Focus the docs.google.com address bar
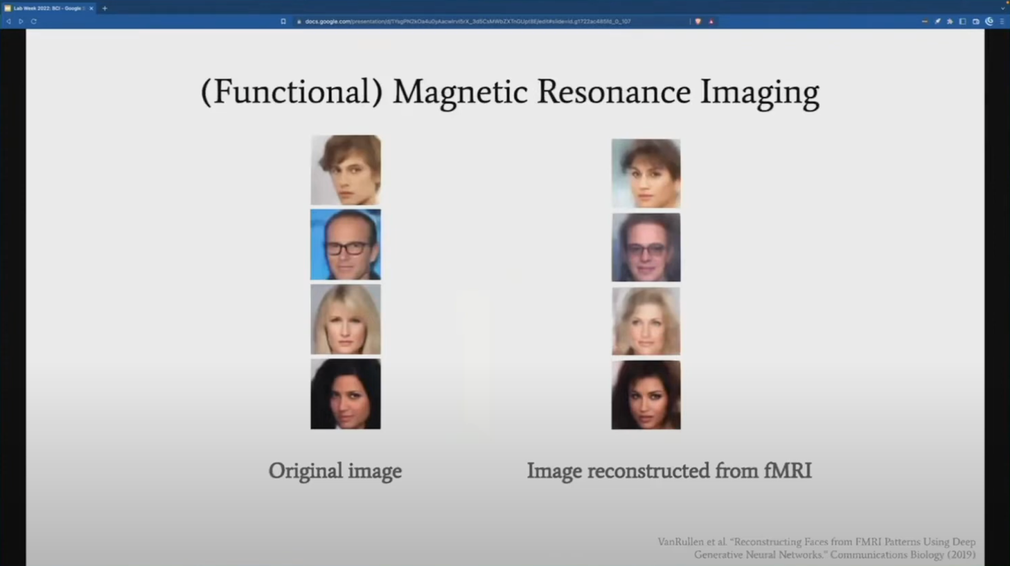 point(467,21)
